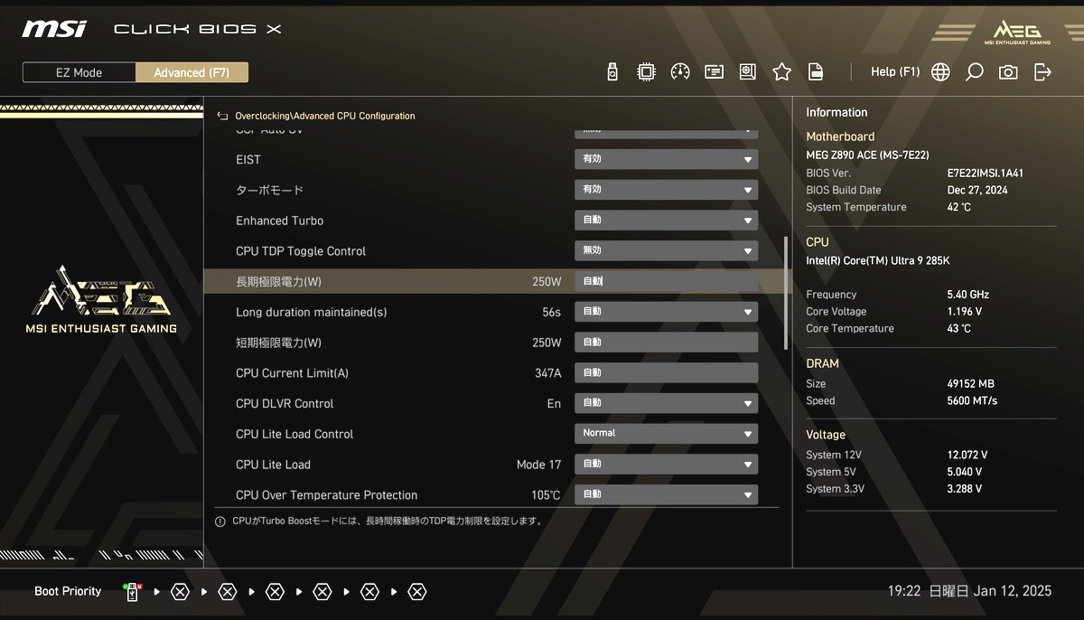Take screenshot with camera icon
The height and width of the screenshot is (620, 1084).
pos(1008,72)
